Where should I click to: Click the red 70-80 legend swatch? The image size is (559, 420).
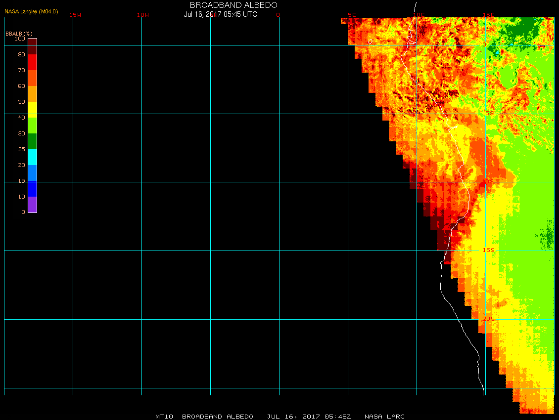[33, 62]
